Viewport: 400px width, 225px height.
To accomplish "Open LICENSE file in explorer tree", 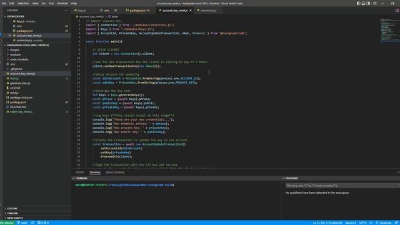I will (x=15, y=88).
